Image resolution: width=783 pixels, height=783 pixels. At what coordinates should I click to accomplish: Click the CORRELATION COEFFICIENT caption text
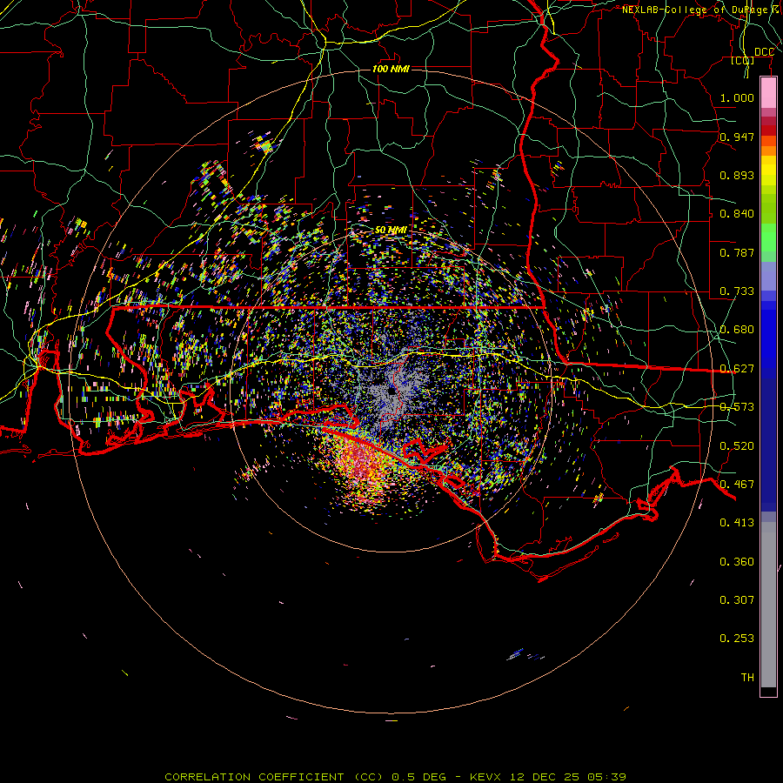coord(254,777)
